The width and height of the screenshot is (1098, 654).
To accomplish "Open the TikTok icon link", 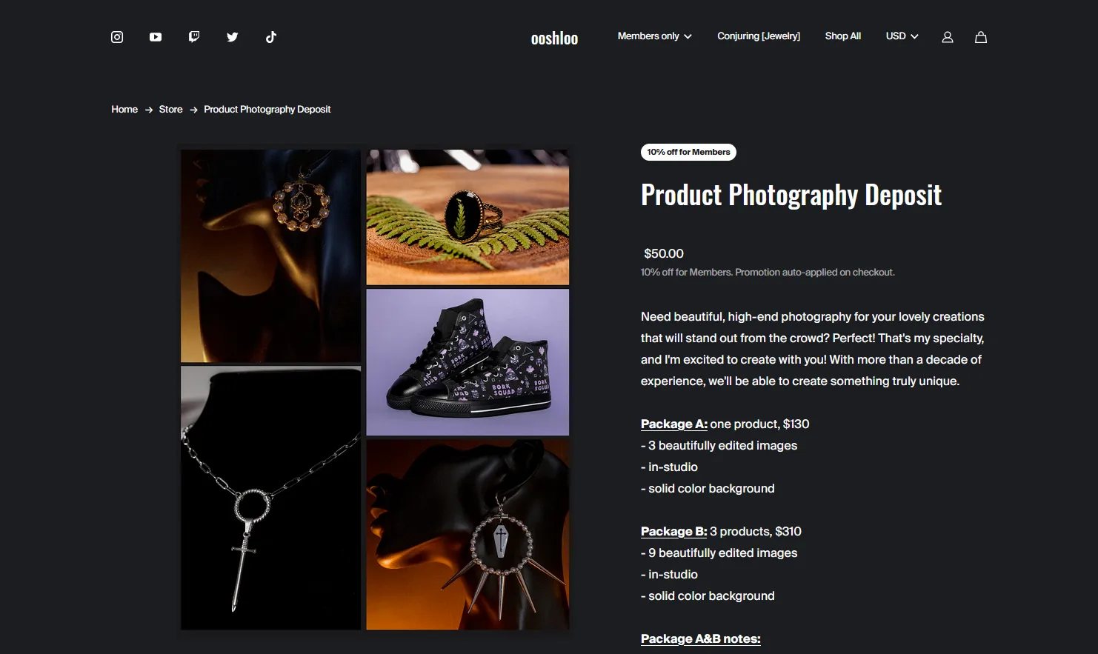I will click(x=271, y=37).
